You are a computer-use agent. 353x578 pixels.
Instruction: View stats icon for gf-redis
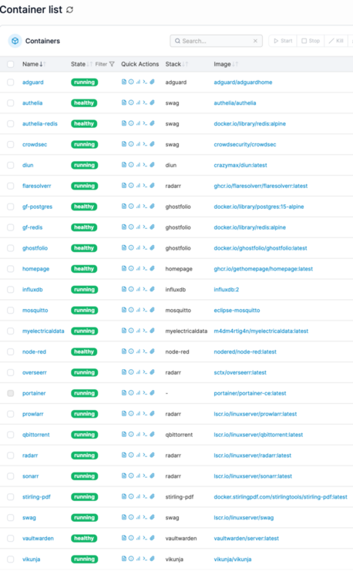[138, 227]
